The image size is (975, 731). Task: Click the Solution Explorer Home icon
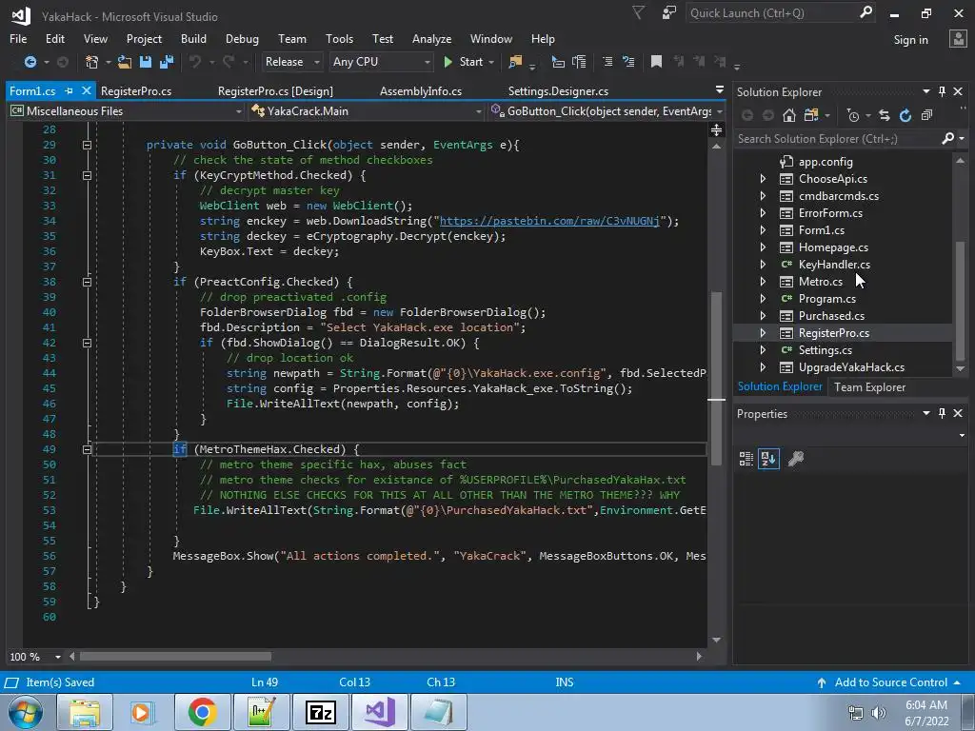tap(788, 115)
